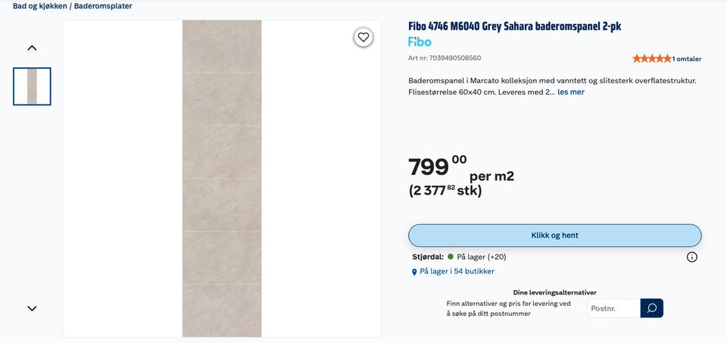Click the map pin store location icon

click(x=414, y=272)
